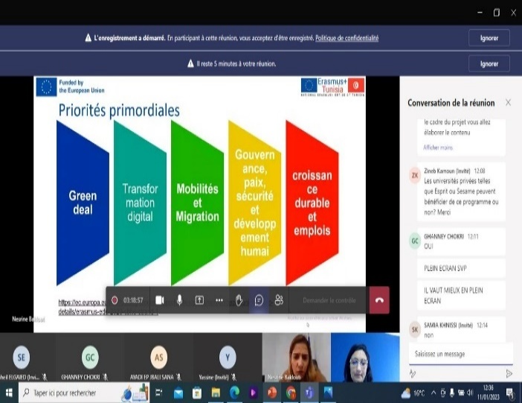The image size is (522, 403).
Task: Click the taskbar search box
Action: 84,393
